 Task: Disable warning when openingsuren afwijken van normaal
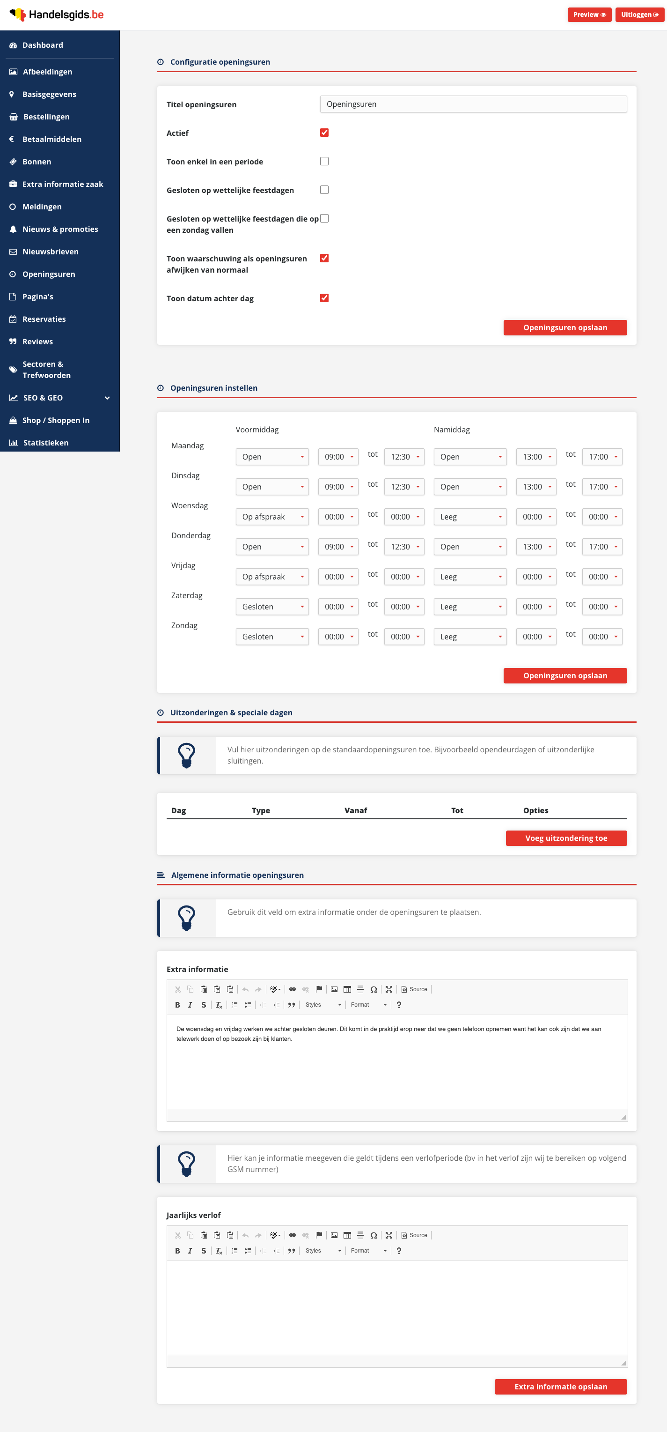[x=324, y=258]
